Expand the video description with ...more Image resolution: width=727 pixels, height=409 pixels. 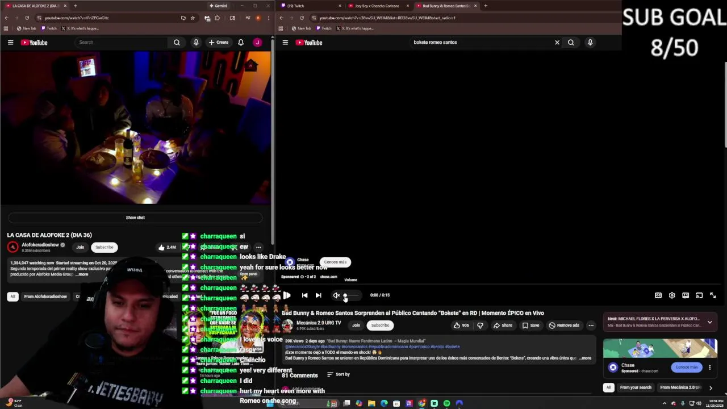point(585,358)
